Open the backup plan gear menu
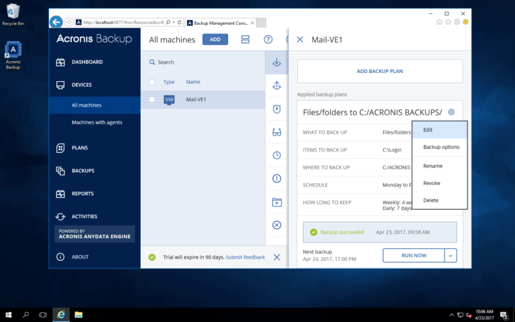The image size is (515, 322). click(451, 112)
